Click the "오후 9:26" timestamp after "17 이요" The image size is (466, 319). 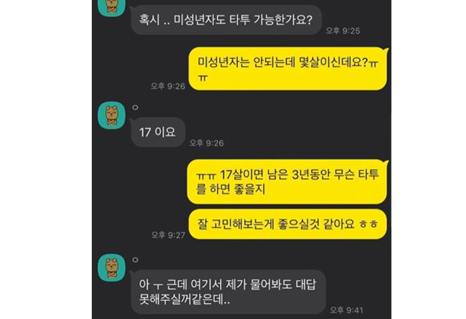pos(206,143)
